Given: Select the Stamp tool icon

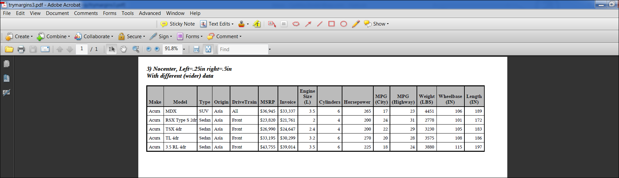Looking at the screenshot, I should click(241, 24).
